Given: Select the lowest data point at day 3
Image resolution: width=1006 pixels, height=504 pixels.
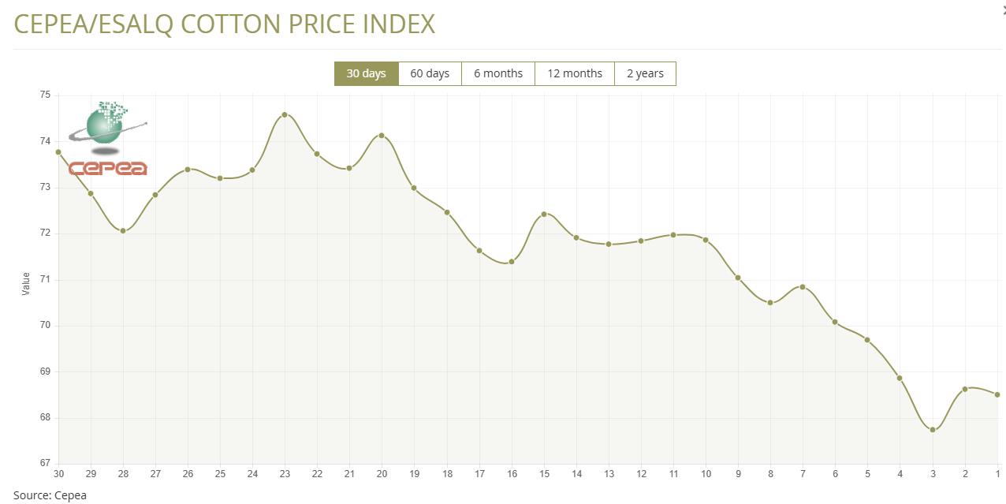Looking at the screenshot, I should click(x=933, y=430).
